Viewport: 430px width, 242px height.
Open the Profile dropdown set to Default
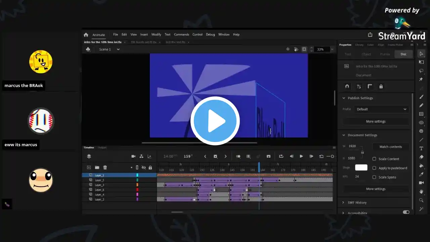pos(381,109)
